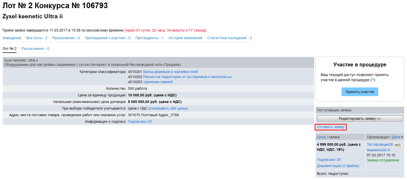407x180 pixels.
Task: Sort bids by Дата dropdown arrow
Action: point(402,137)
